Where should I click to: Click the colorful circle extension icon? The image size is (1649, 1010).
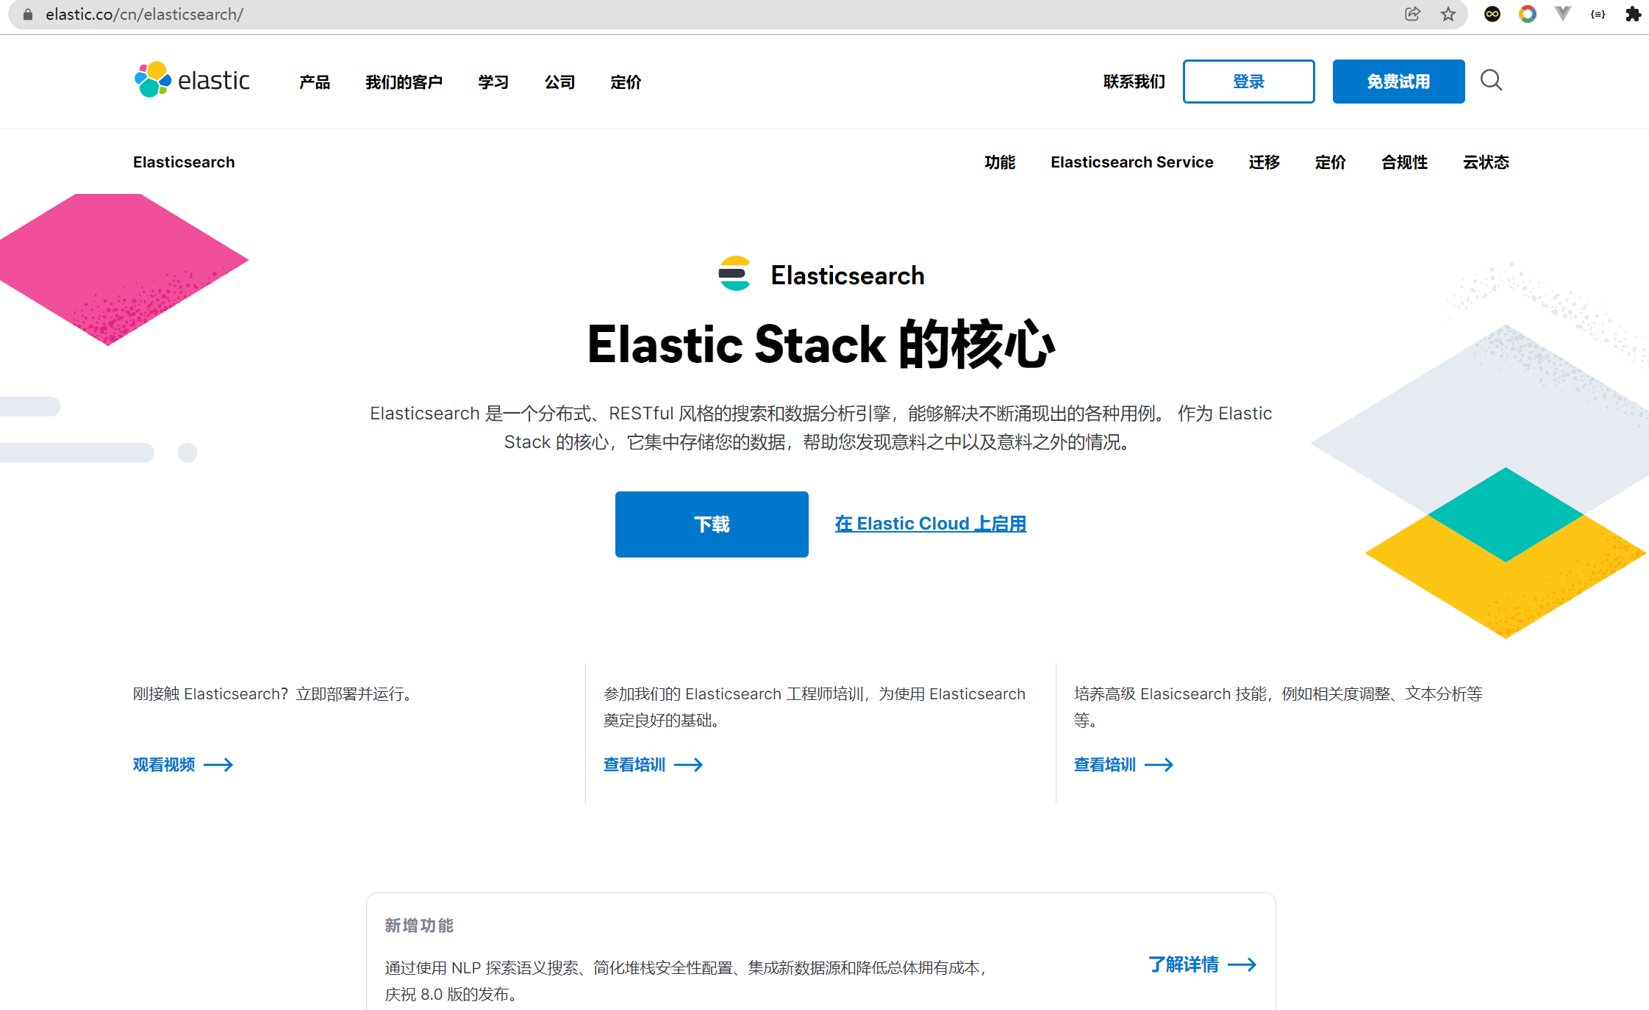pos(1527,14)
